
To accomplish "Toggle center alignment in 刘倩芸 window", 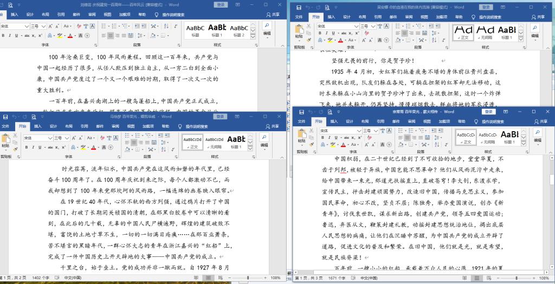I will point(111,35).
